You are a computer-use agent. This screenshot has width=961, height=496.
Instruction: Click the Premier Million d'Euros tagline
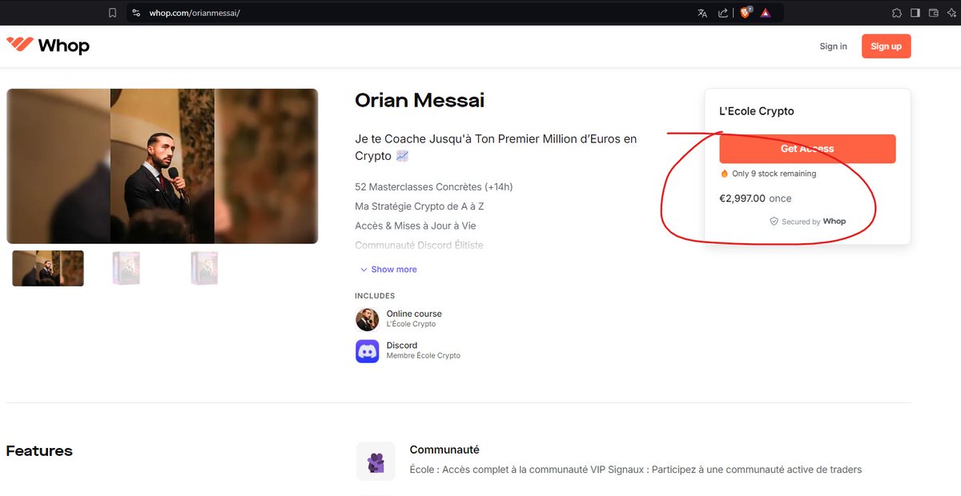496,147
